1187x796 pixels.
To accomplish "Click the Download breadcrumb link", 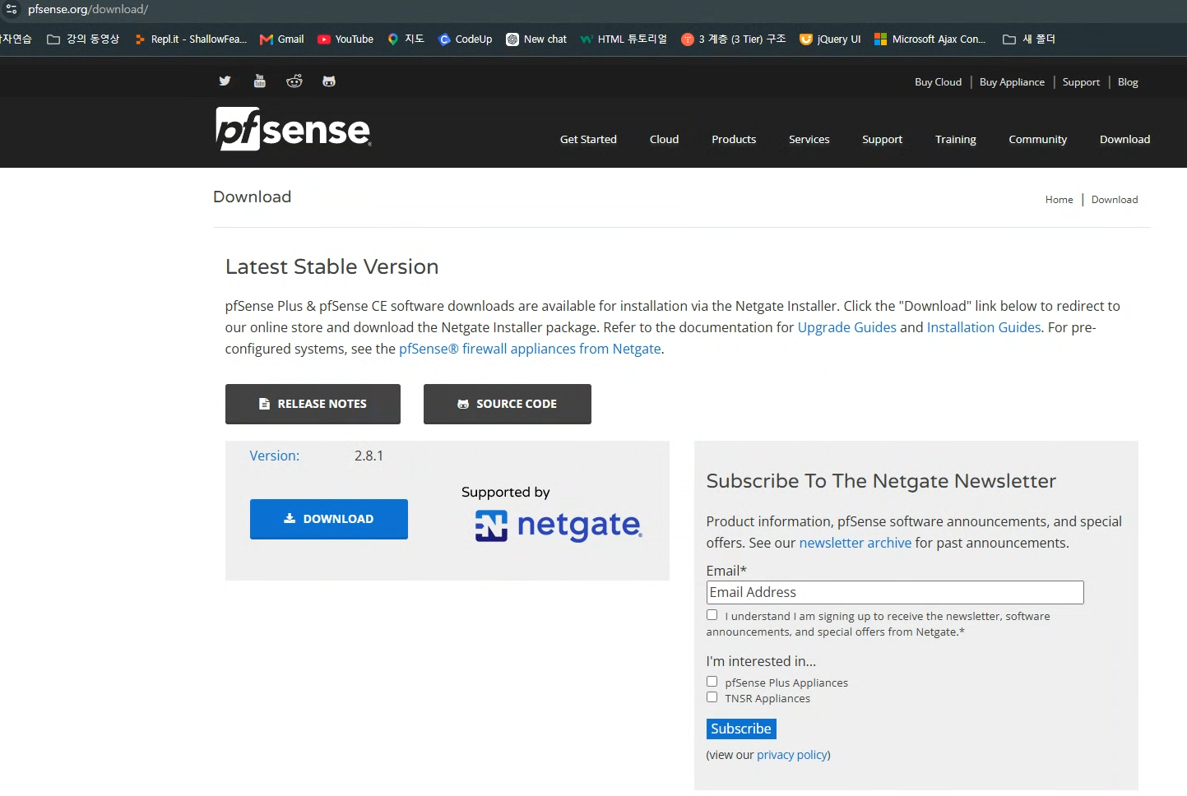I will click(1115, 200).
